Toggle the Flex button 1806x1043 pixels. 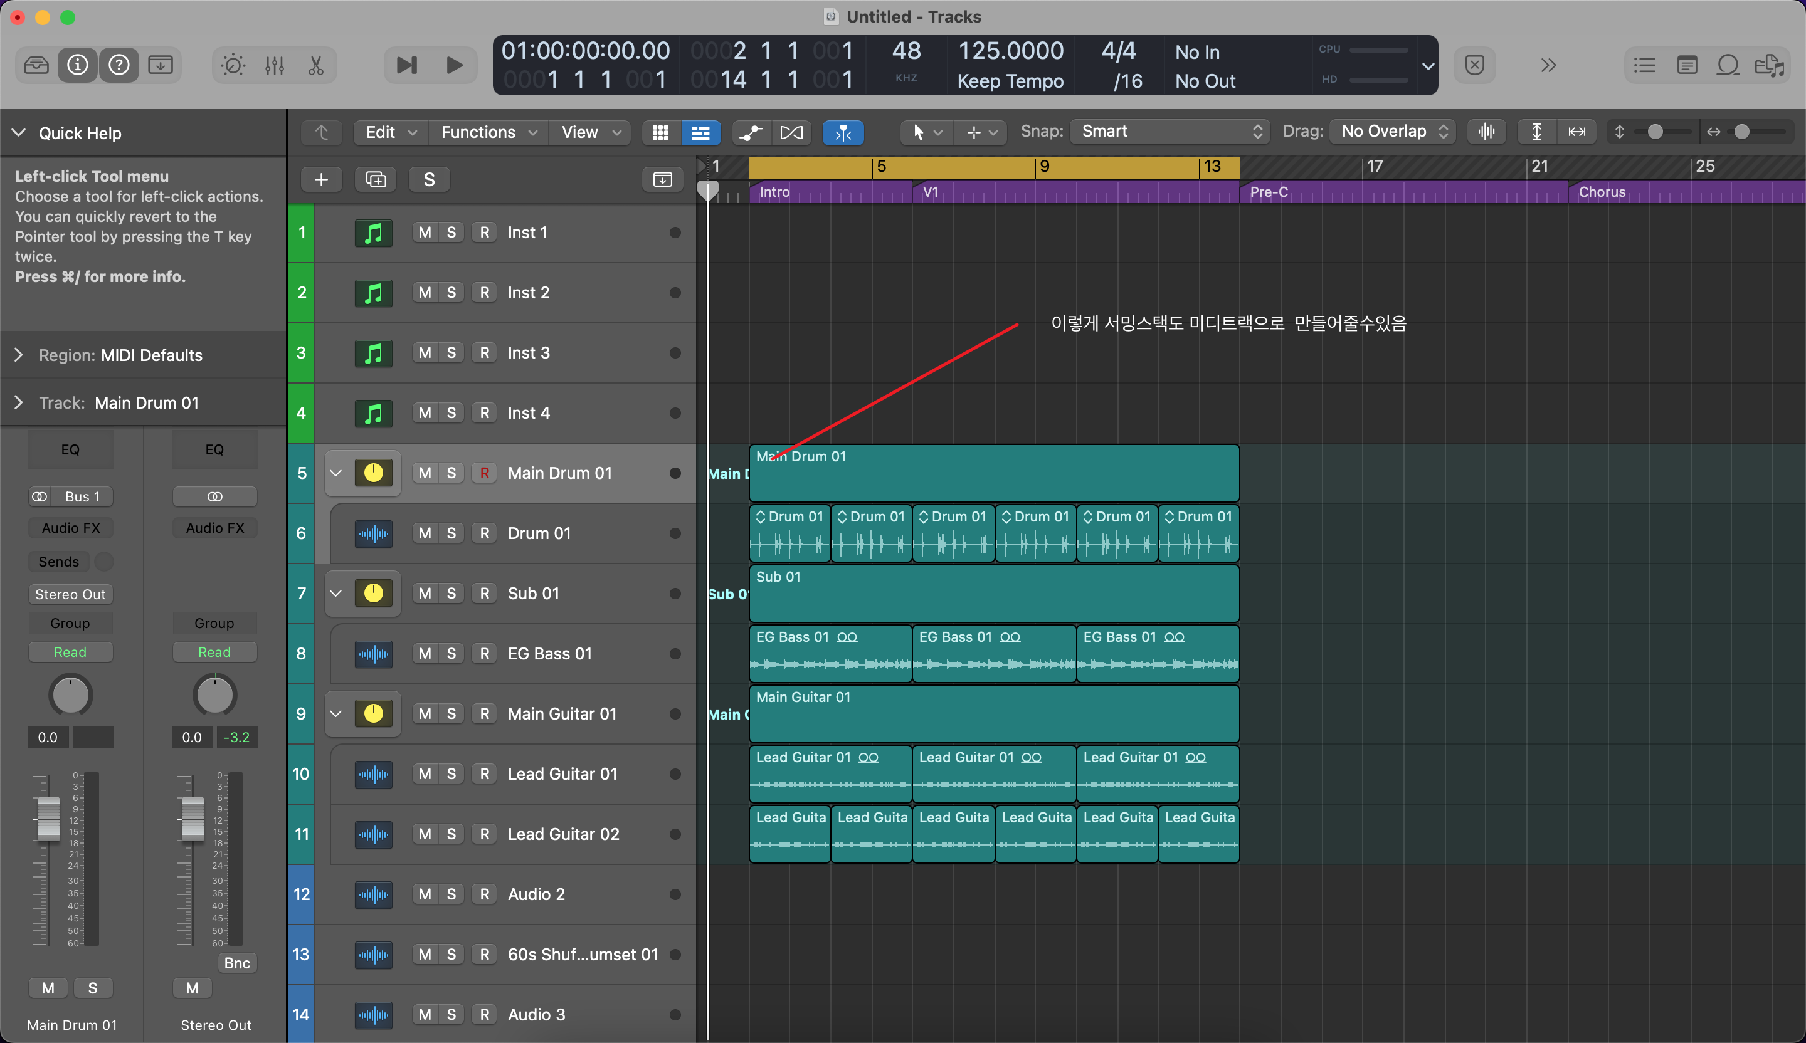[792, 132]
